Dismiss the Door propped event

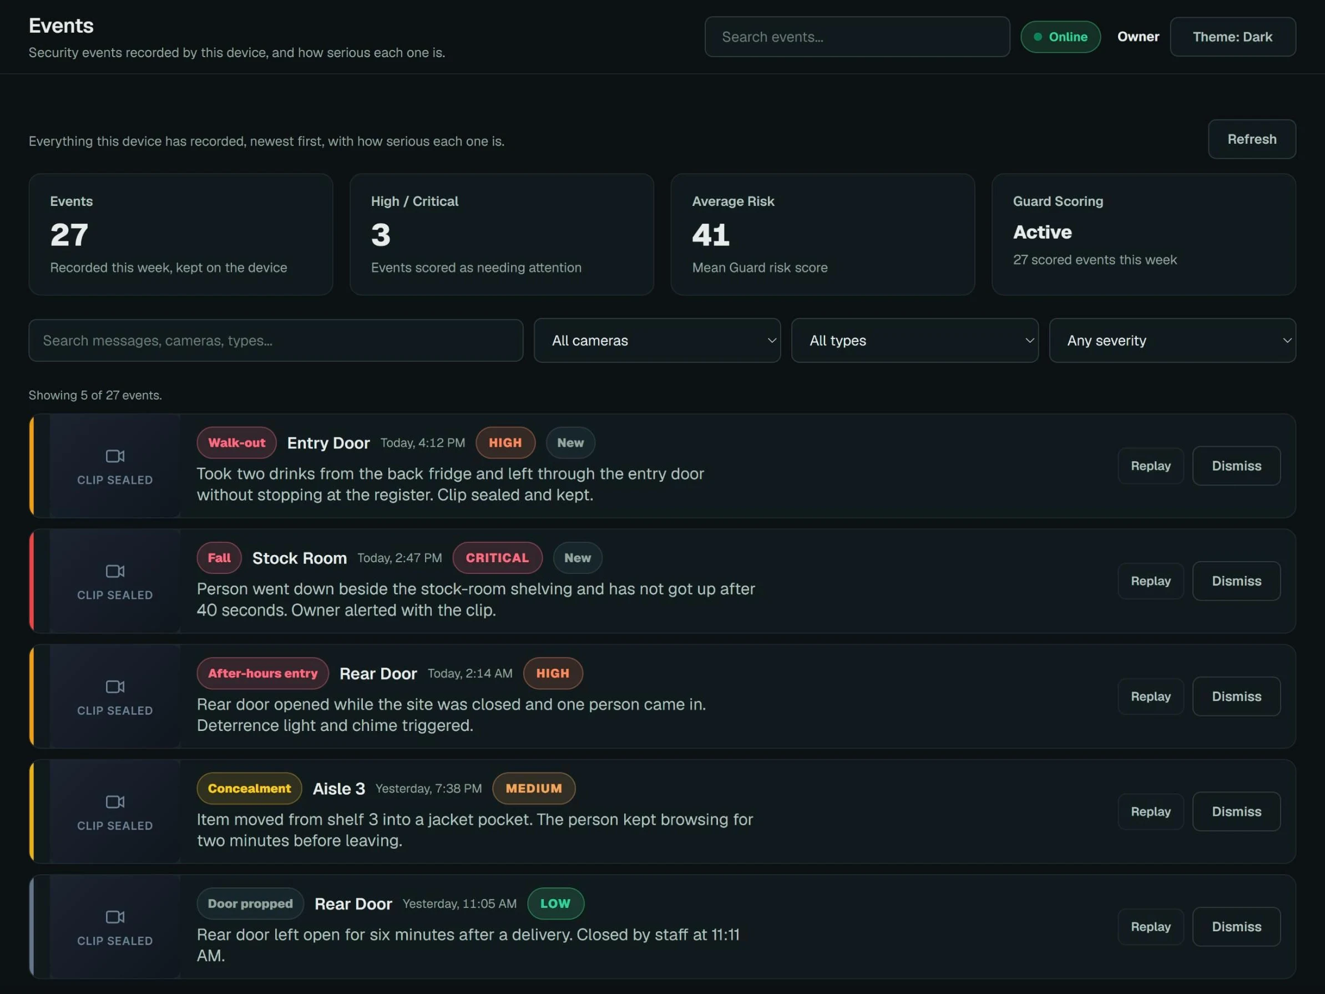tap(1236, 926)
